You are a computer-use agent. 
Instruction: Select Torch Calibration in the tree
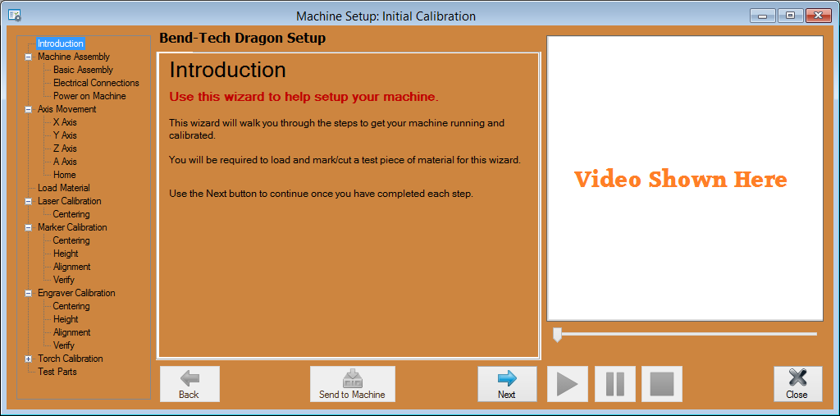coord(71,359)
